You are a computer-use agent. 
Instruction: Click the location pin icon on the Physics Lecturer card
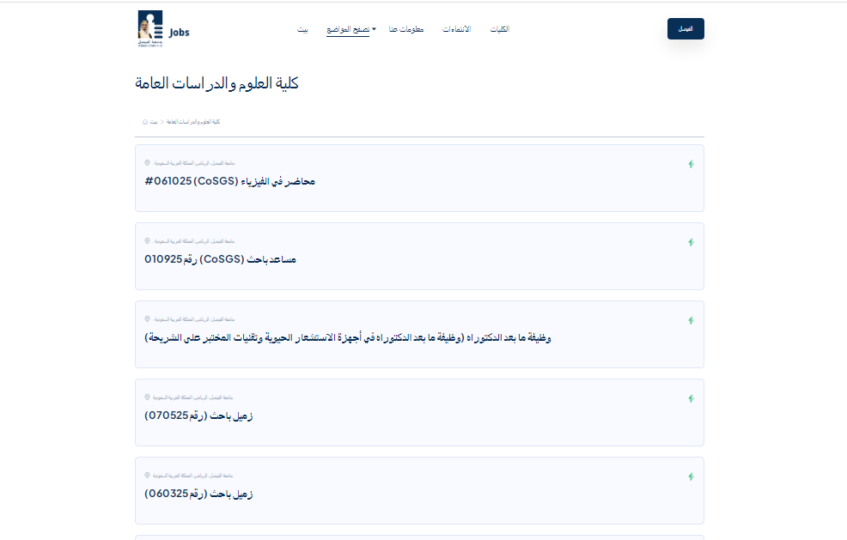click(147, 162)
